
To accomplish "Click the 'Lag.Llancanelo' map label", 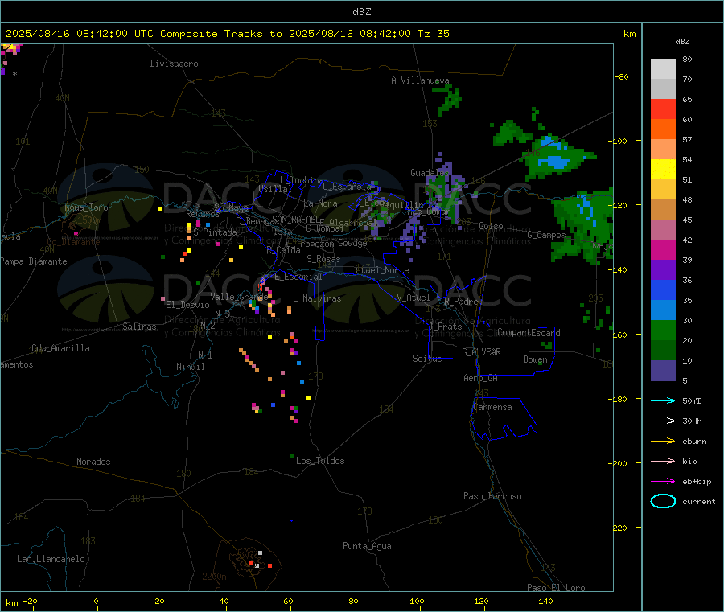I will tap(51, 559).
